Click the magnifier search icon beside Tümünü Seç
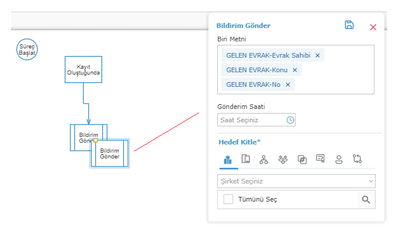The height and width of the screenshot is (233, 396). tap(366, 199)
